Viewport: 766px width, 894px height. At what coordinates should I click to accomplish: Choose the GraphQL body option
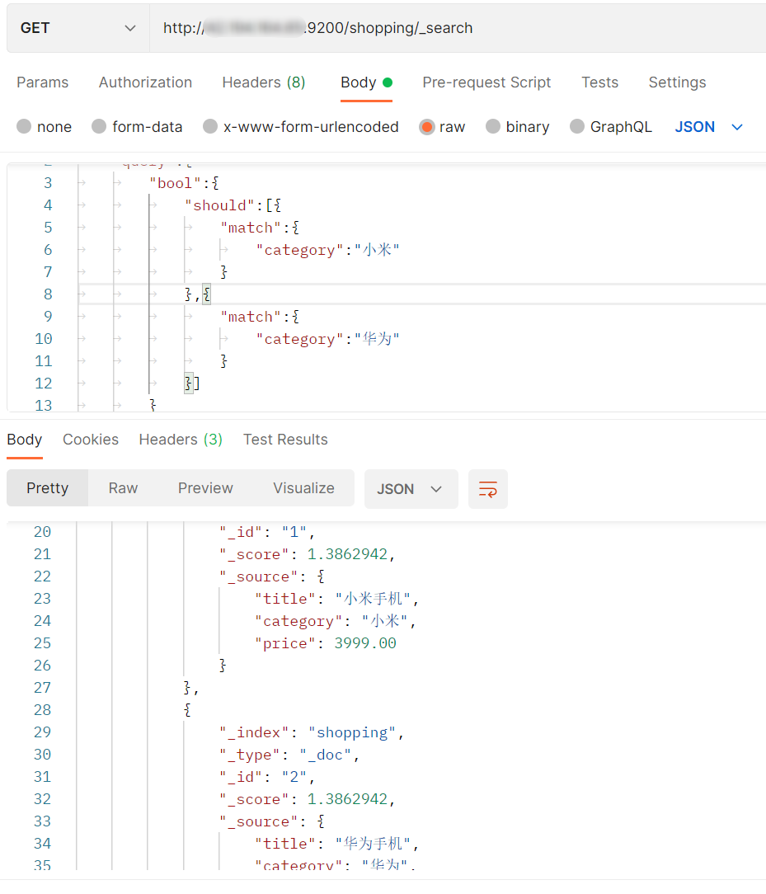click(x=577, y=127)
